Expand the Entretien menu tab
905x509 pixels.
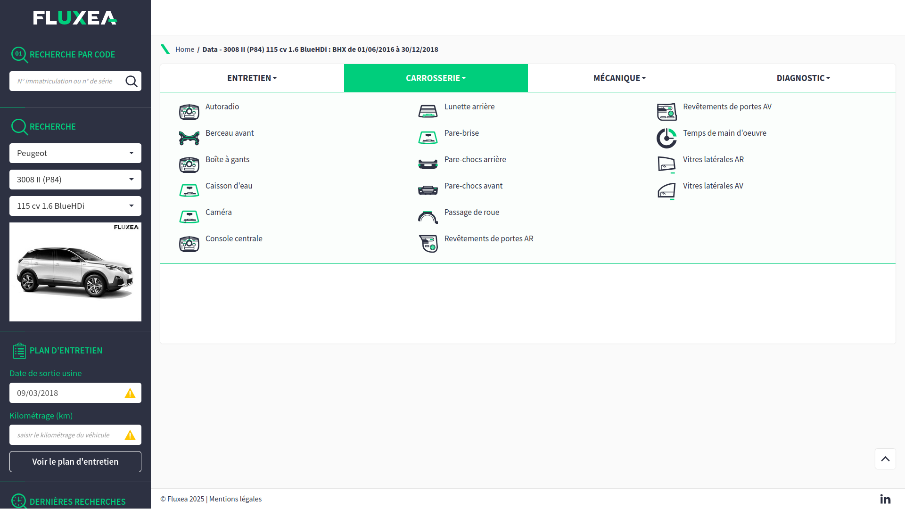pyautogui.click(x=252, y=78)
